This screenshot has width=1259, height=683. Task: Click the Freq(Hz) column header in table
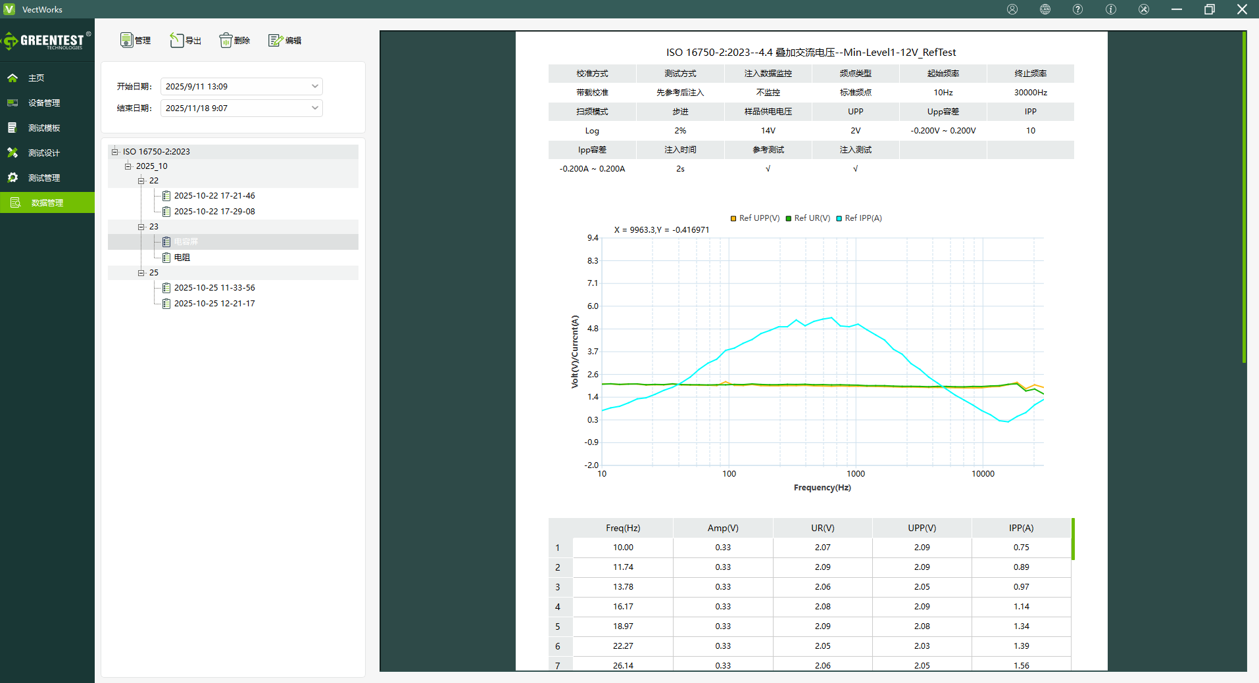tap(622, 528)
